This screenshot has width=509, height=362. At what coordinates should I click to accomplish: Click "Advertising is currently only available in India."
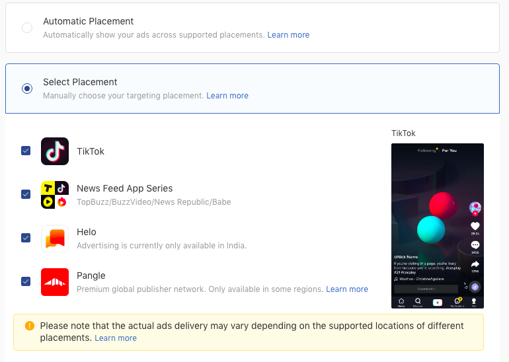[x=162, y=246]
